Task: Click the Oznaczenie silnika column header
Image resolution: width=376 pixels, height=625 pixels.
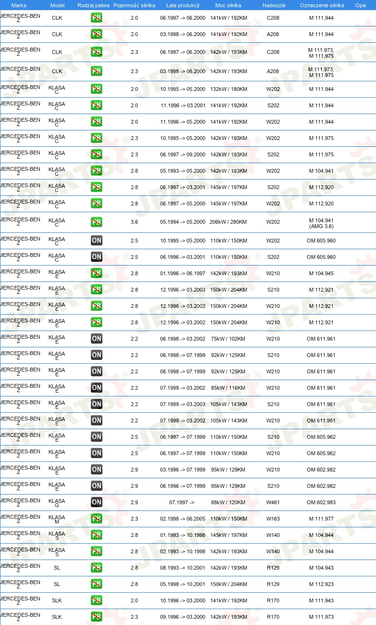Action: click(x=322, y=5)
